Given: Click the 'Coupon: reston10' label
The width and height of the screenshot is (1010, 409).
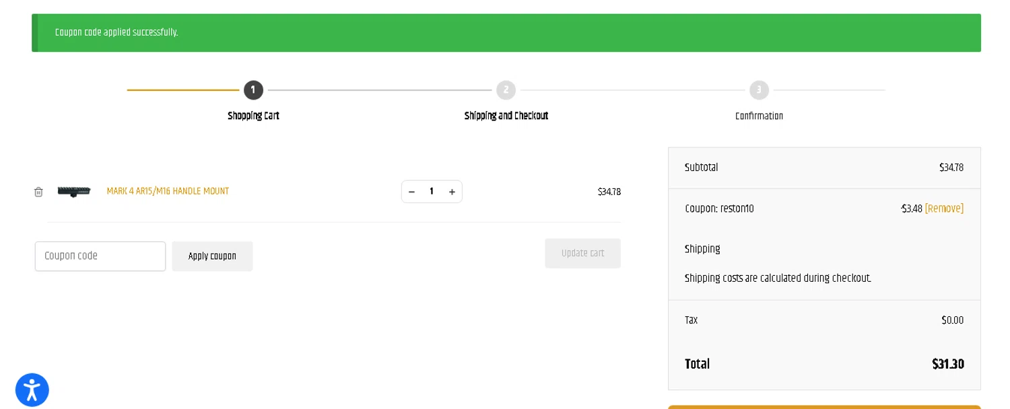Looking at the screenshot, I should (x=719, y=209).
